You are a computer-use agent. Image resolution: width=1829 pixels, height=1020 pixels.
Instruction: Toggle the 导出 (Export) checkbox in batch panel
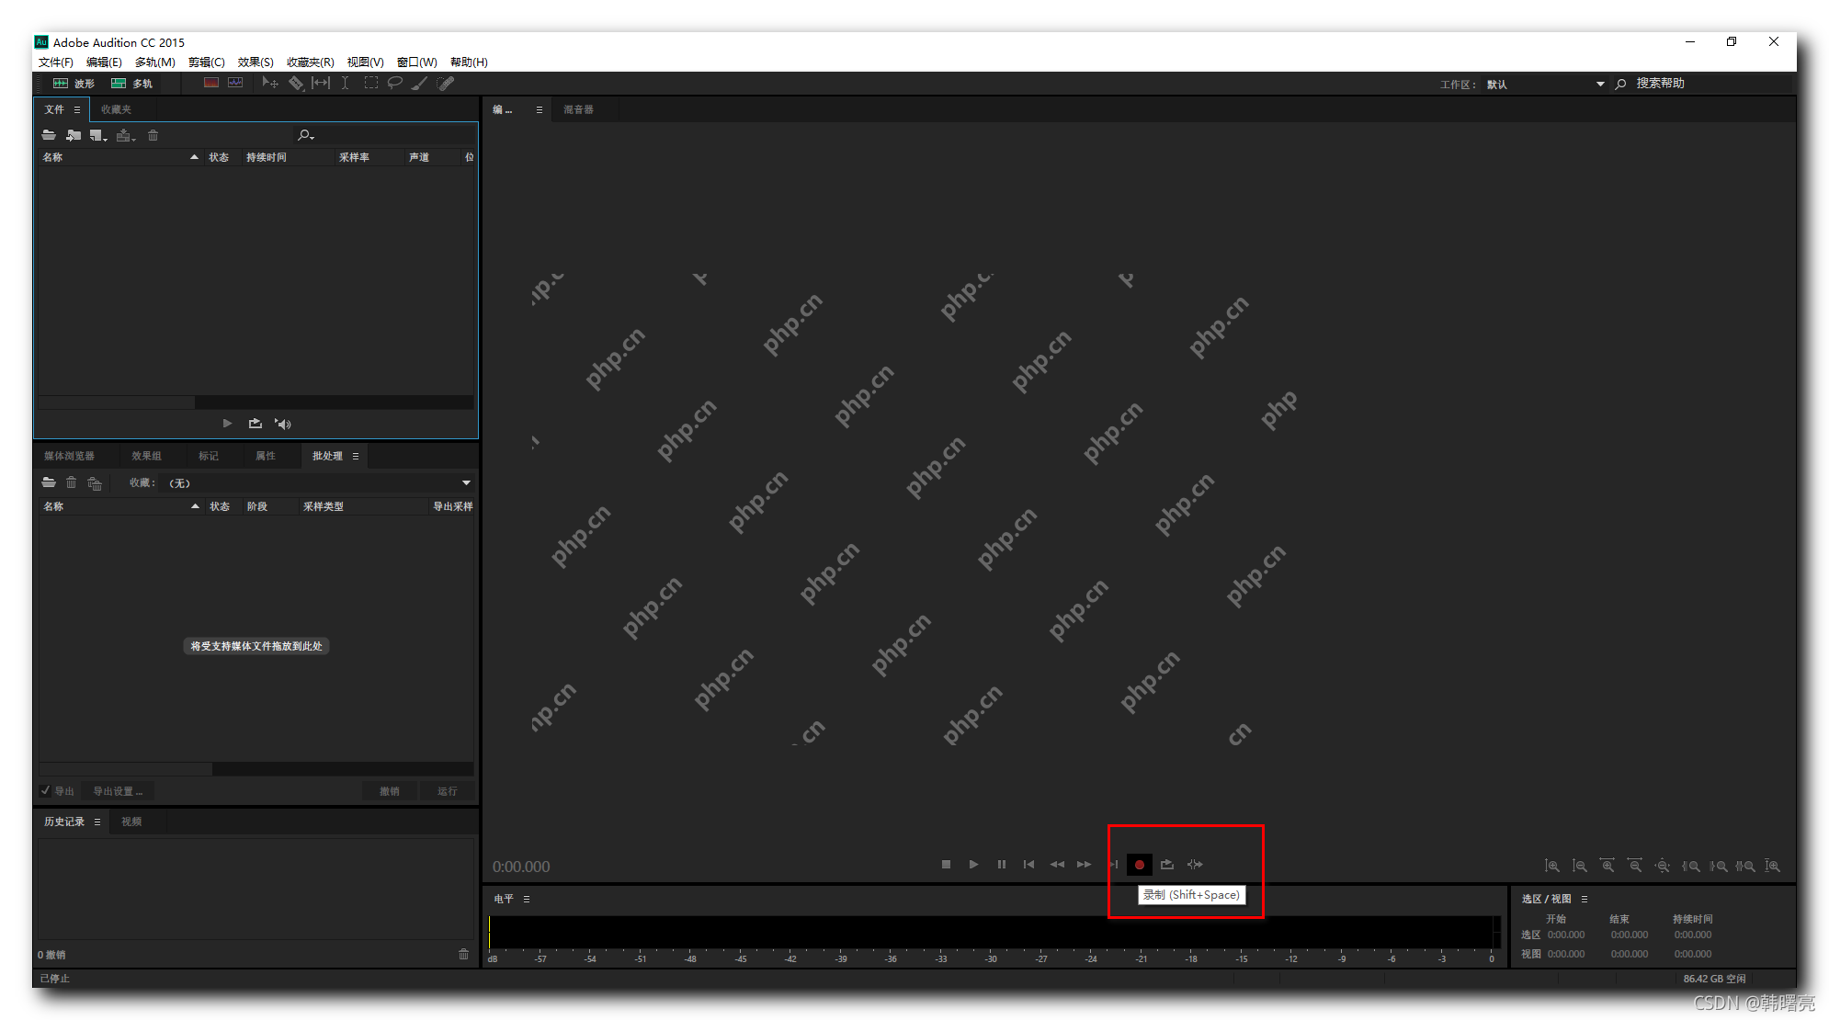[47, 790]
